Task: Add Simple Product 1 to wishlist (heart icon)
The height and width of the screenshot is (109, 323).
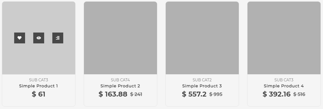Action: tap(20, 38)
